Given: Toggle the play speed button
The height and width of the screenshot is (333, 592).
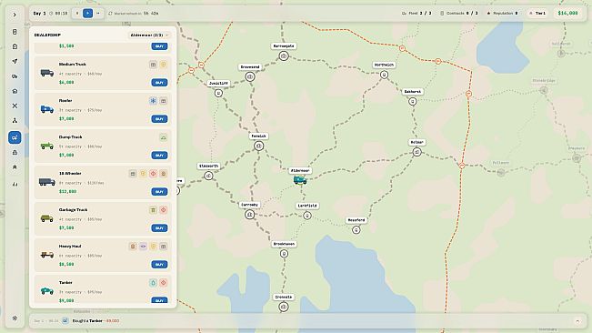Looking at the screenshot, I should [x=87, y=14].
